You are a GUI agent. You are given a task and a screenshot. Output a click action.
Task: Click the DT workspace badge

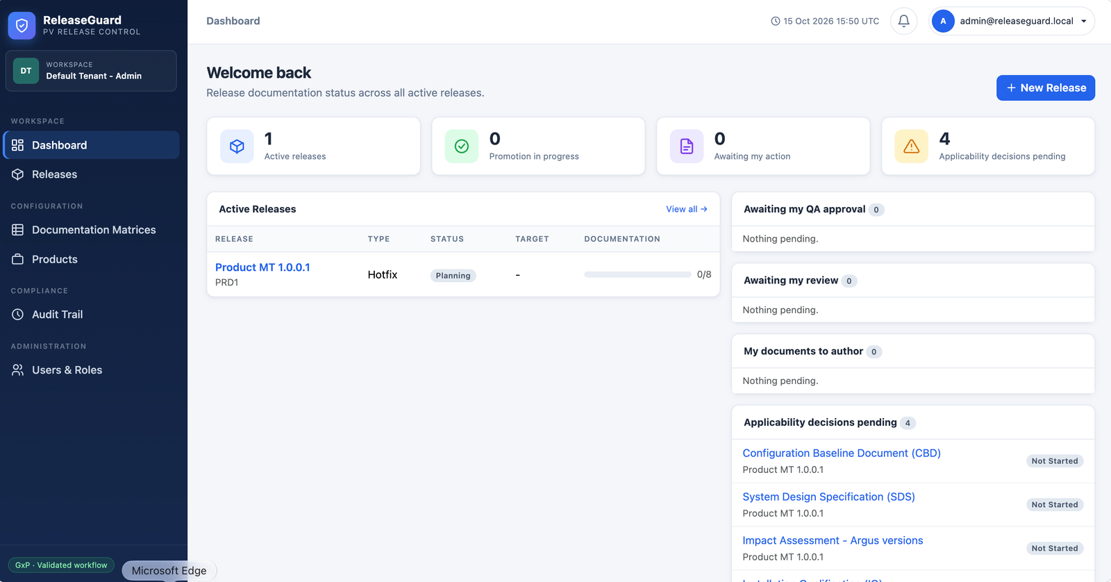click(x=26, y=71)
